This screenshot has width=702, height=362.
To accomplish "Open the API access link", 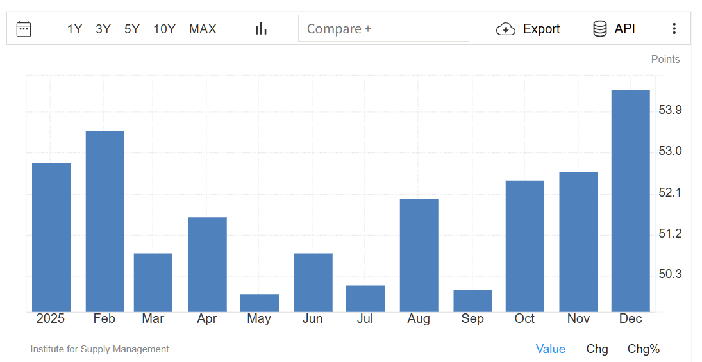I will (x=624, y=29).
